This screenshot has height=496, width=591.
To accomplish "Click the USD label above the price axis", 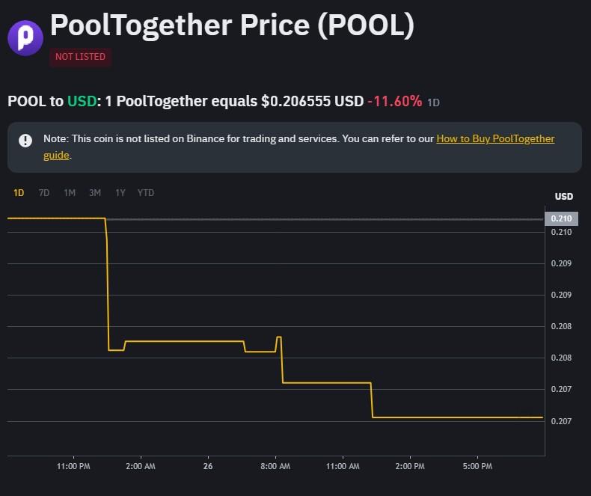I will tap(563, 197).
